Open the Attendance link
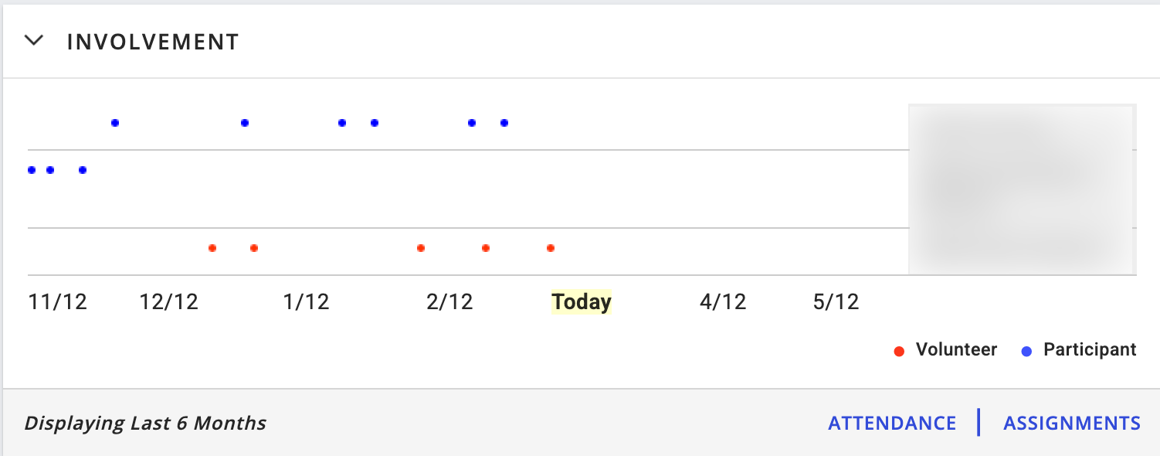The height and width of the screenshot is (456, 1160). point(892,423)
